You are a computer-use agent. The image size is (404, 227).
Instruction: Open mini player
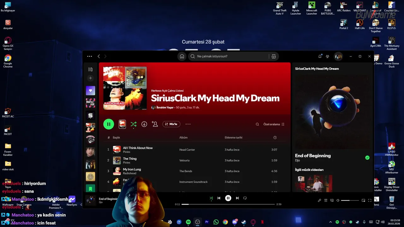[363, 201]
